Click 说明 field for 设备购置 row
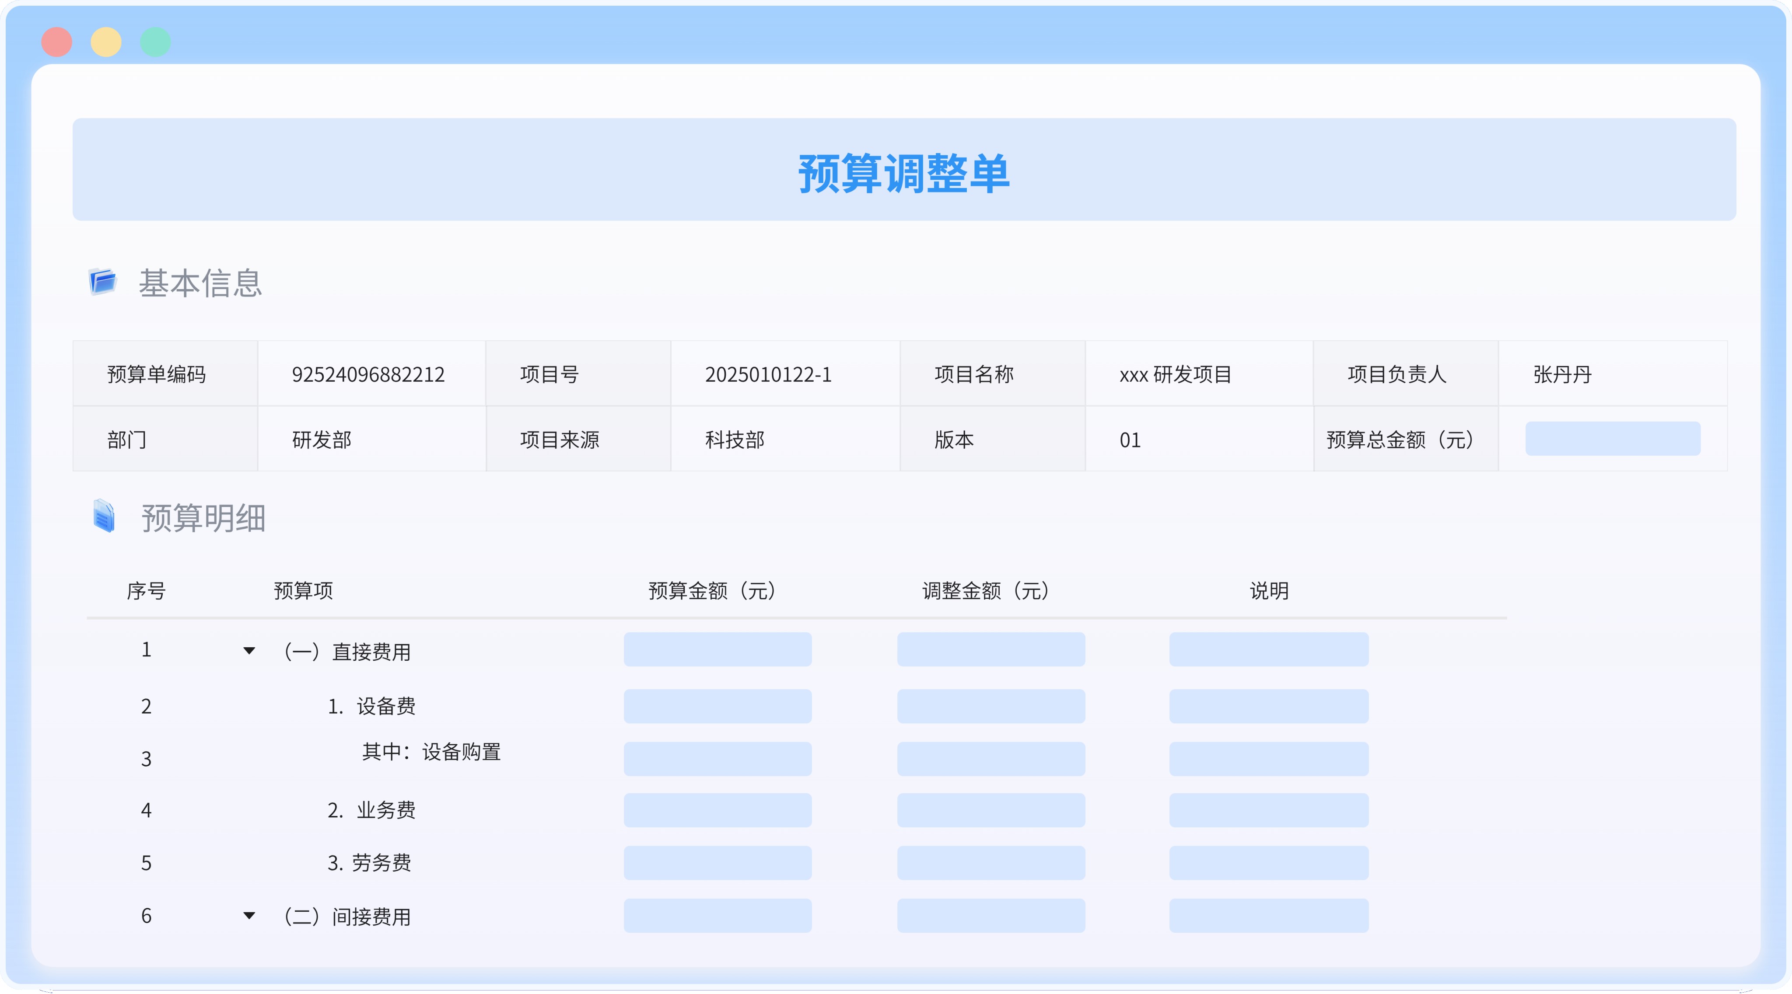This screenshot has width=1792, height=994. coord(1269,759)
